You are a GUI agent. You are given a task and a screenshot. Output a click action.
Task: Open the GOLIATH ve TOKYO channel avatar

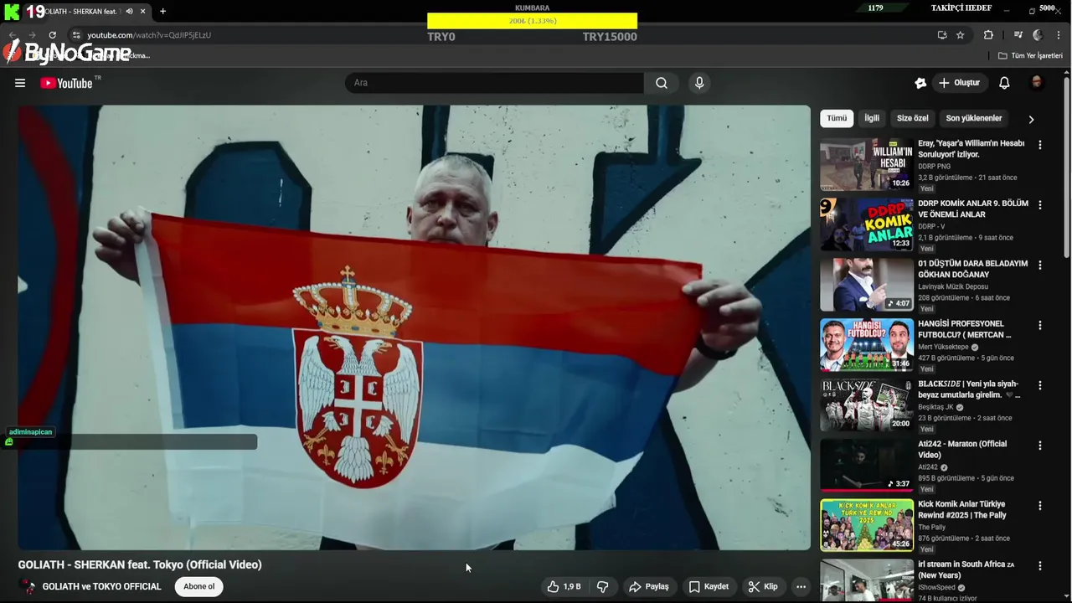point(28,586)
